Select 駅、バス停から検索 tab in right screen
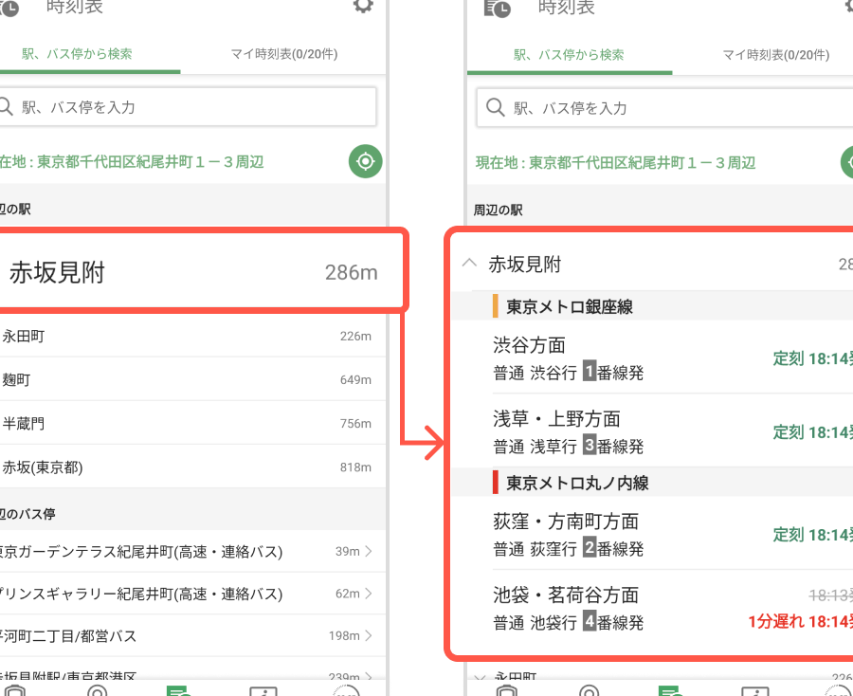The width and height of the screenshot is (853, 696). tap(569, 54)
